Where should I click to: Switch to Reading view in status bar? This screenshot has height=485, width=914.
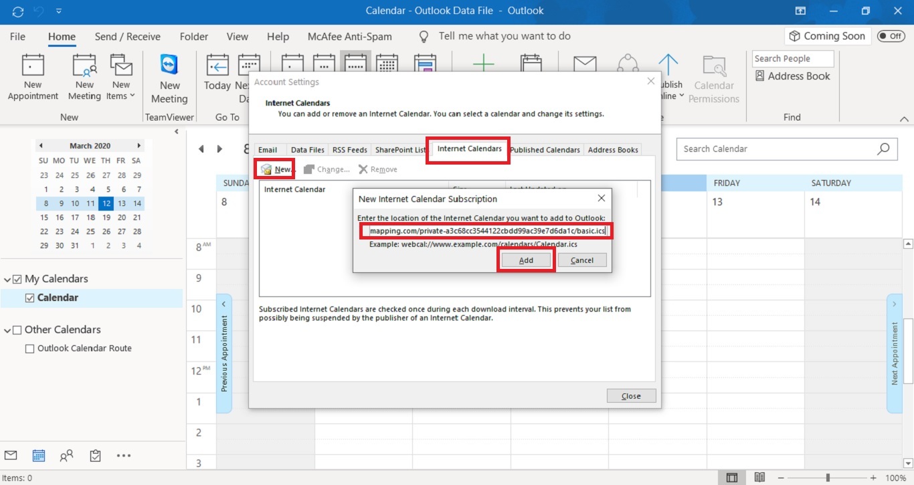[759, 478]
